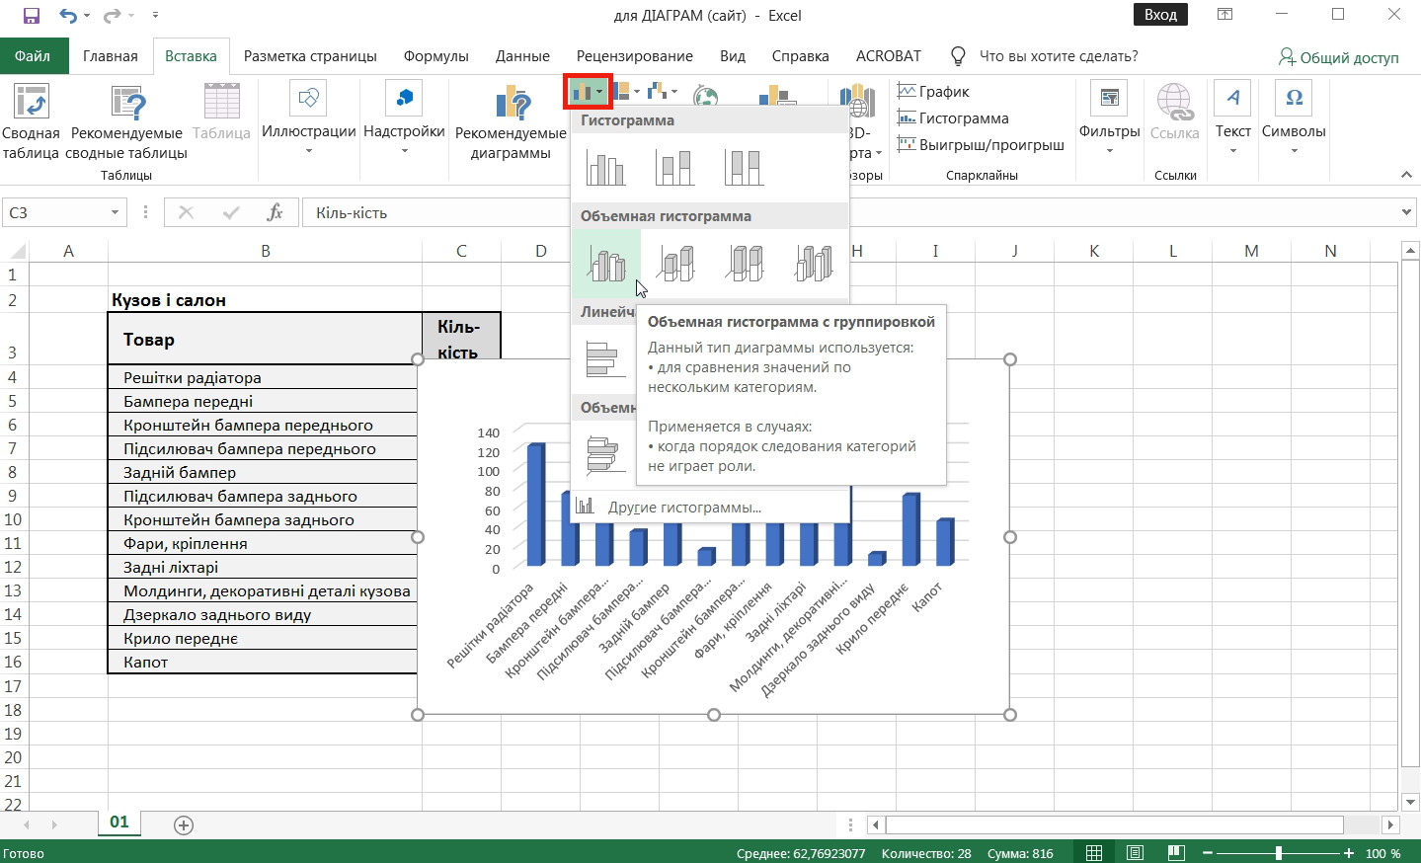Screen dimensions: 1421x863
Task: Switch to Normal view in status bar
Action: [x=1094, y=853]
